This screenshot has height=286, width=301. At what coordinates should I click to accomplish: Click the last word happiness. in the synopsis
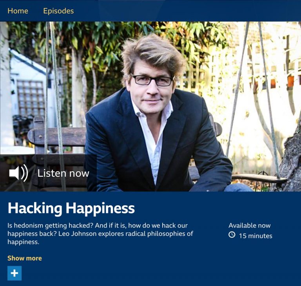click(x=23, y=242)
